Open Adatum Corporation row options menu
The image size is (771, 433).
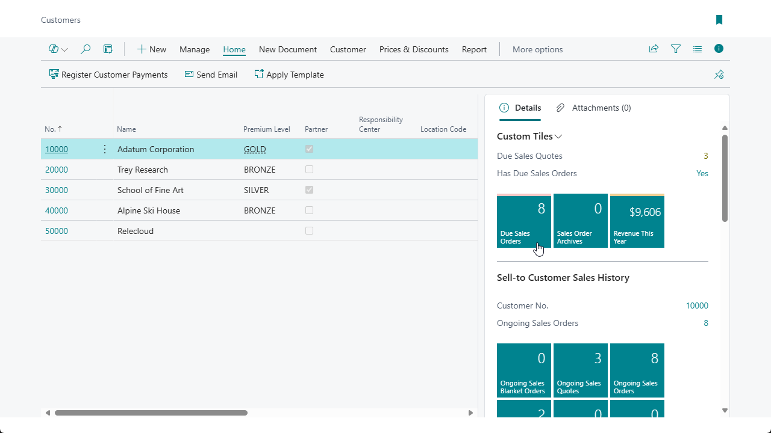105,149
